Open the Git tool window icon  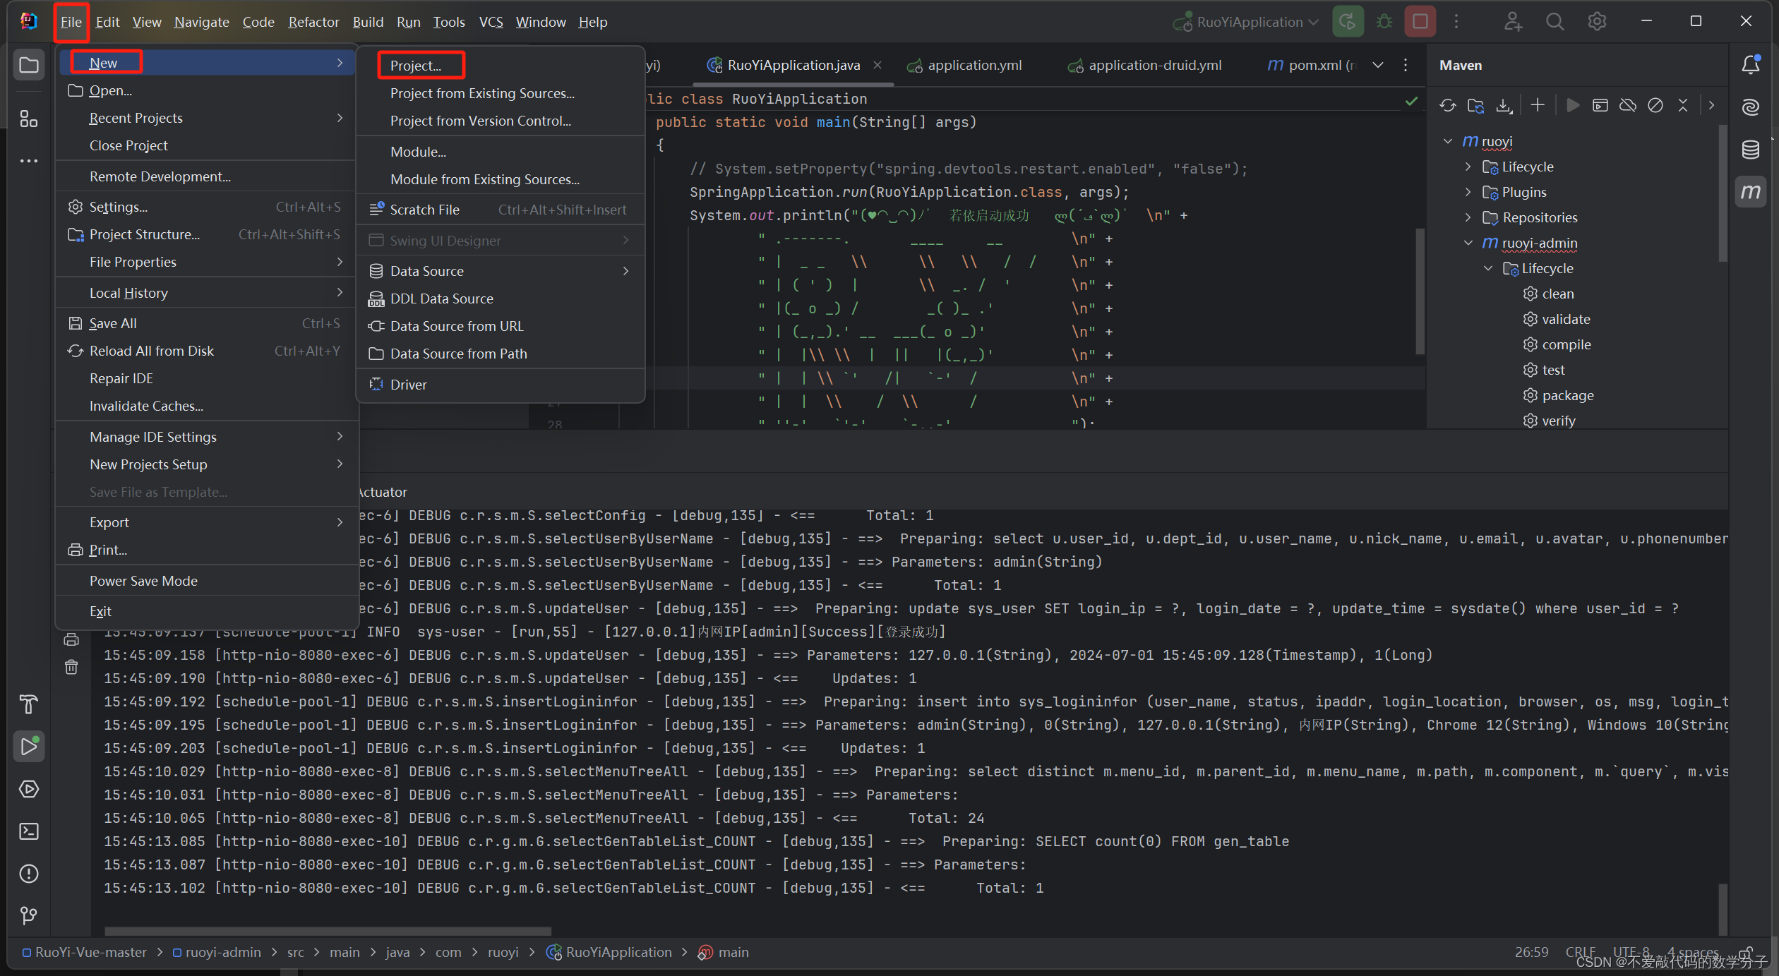coord(29,915)
